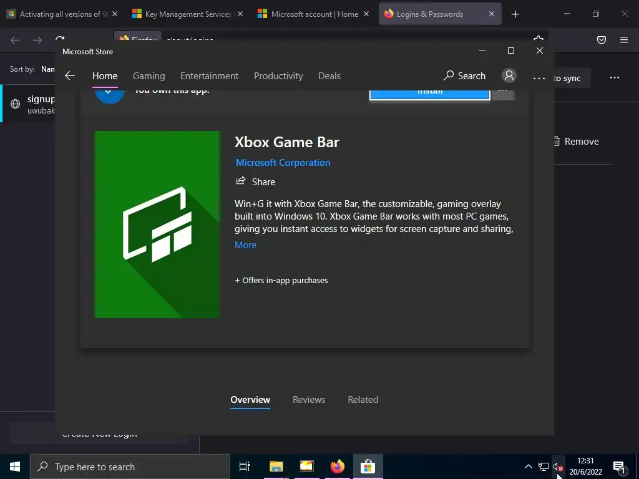The height and width of the screenshot is (479, 639).
Task: Open Microsoft Store from taskbar
Action: tap(368, 467)
